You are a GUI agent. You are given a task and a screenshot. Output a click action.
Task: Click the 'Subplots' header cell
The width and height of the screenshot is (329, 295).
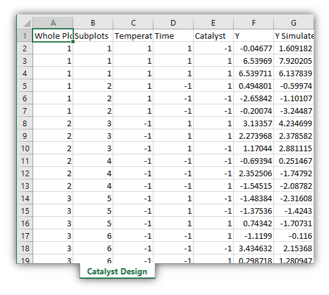(93, 36)
